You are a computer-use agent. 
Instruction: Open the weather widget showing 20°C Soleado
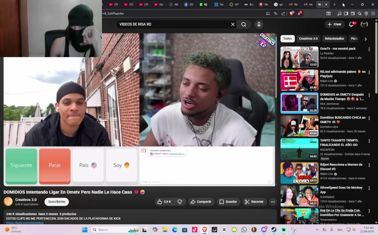point(13,230)
